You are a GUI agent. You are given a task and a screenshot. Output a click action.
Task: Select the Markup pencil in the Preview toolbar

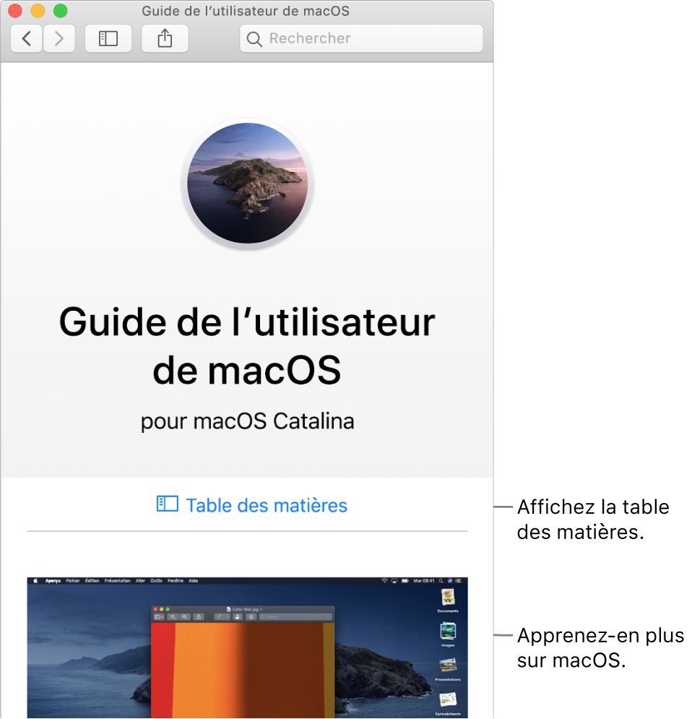219,616
